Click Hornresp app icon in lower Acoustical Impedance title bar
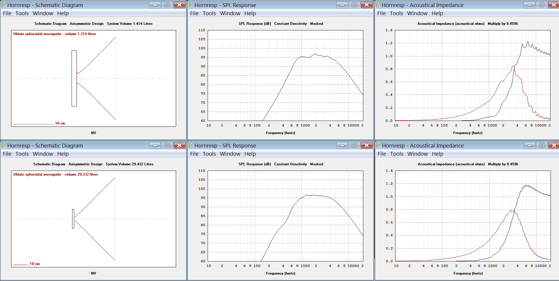 click(x=378, y=145)
